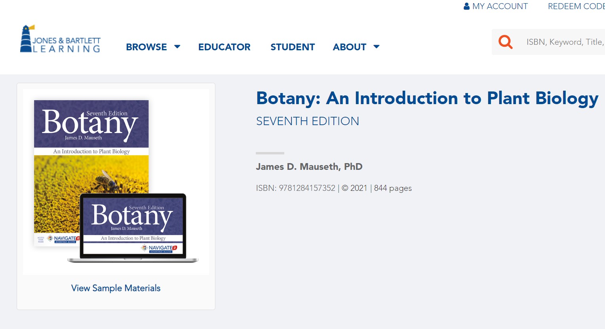Viewport: 605px width, 329px height.
Task: Expand the BROWSE chevron arrow
Action: point(178,47)
